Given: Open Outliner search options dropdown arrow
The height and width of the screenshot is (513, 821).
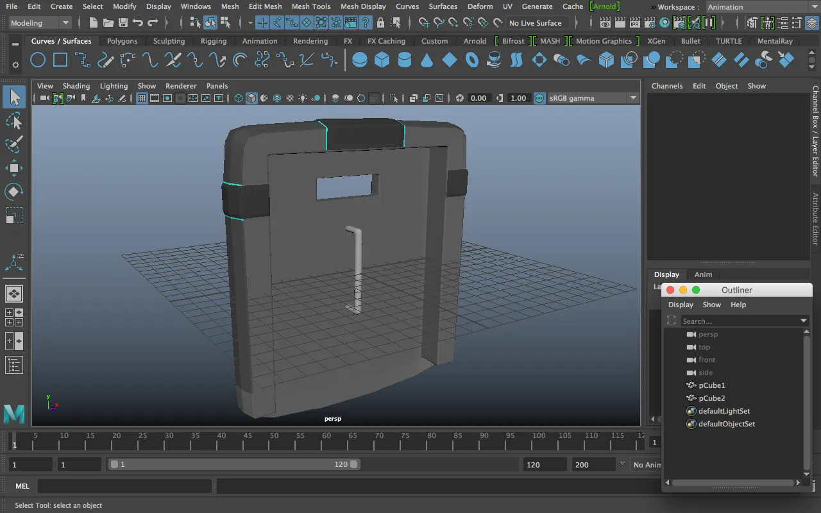Looking at the screenshot, I should click(804, 321).
